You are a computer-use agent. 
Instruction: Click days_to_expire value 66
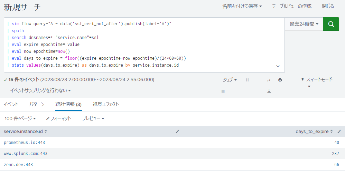pyautogui.click(x=337, y=165)
